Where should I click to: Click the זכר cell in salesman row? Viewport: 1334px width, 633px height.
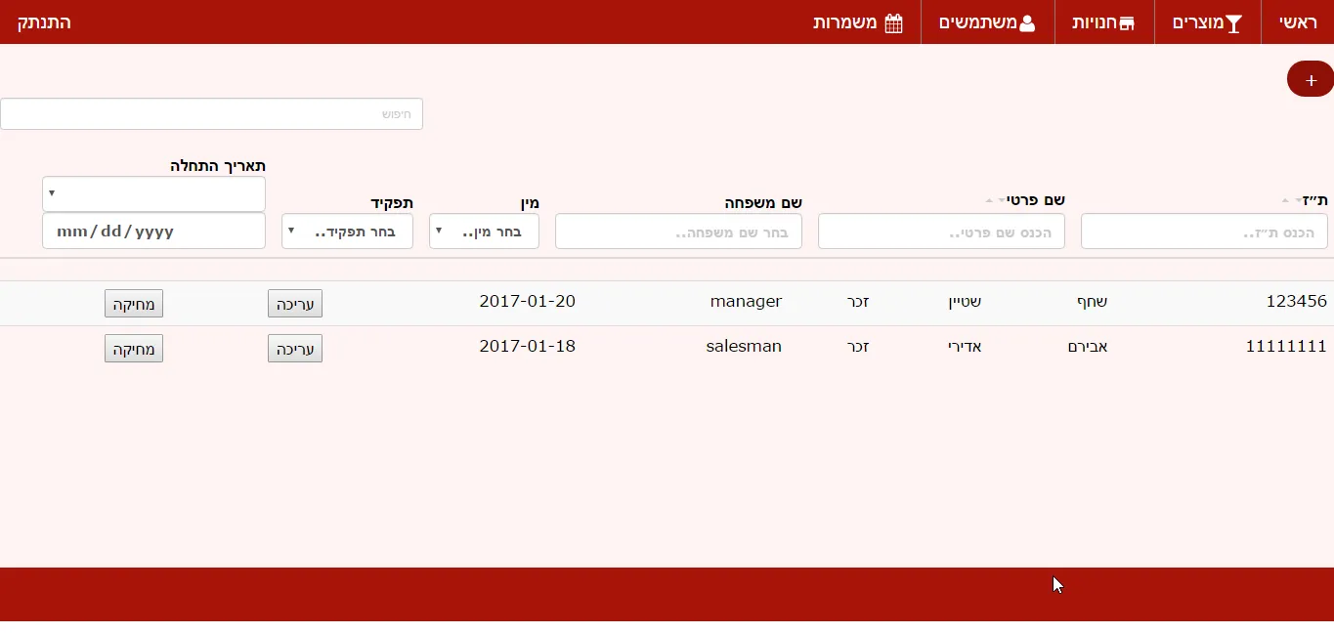click(x=858, y=347)
